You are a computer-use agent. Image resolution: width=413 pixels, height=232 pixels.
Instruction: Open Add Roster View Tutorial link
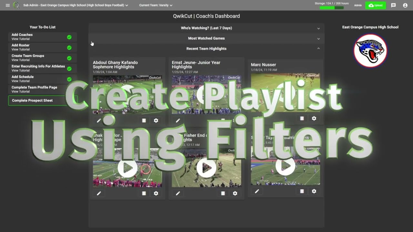coord(21,50)
